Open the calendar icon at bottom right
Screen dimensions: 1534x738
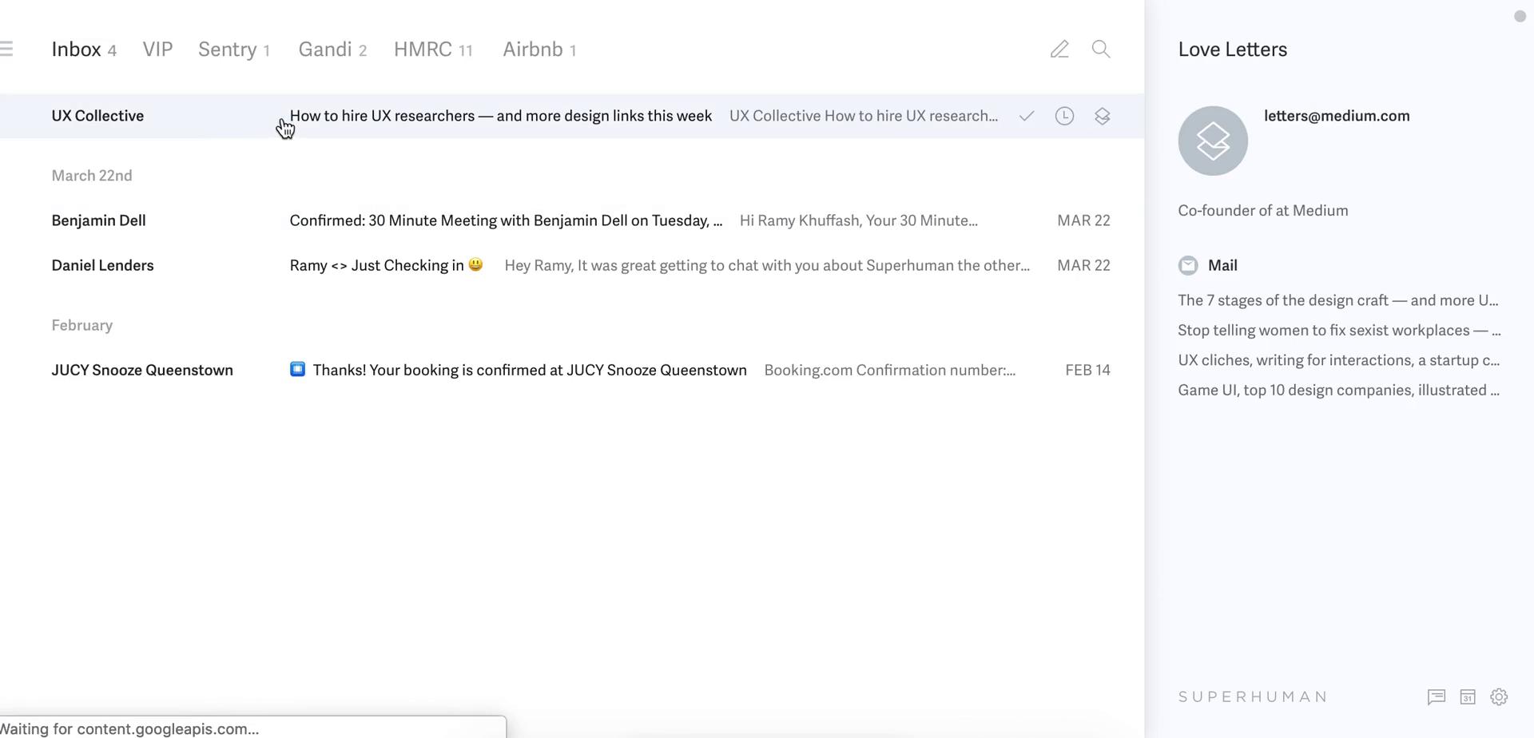click(x=1468, y=696)
